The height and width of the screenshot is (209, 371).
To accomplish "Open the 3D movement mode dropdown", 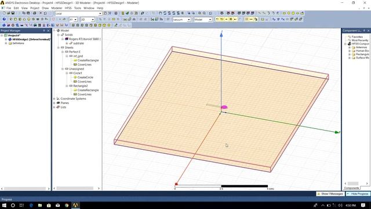I will [x=88, y=19].
